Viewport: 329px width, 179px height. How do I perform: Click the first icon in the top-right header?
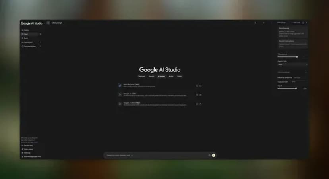pyautogui.click(x=255, y=23)
